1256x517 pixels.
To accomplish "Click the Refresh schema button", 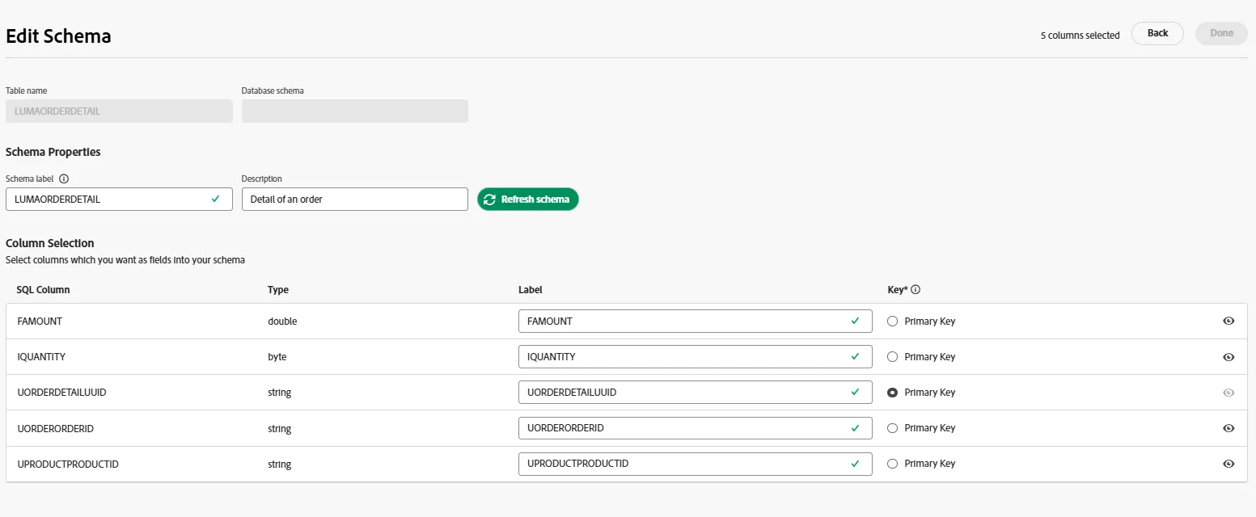I will pos(528,200).
